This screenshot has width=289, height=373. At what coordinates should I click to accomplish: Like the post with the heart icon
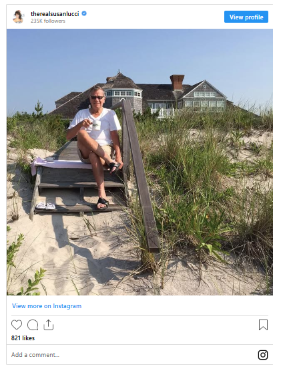click(17, 325)
